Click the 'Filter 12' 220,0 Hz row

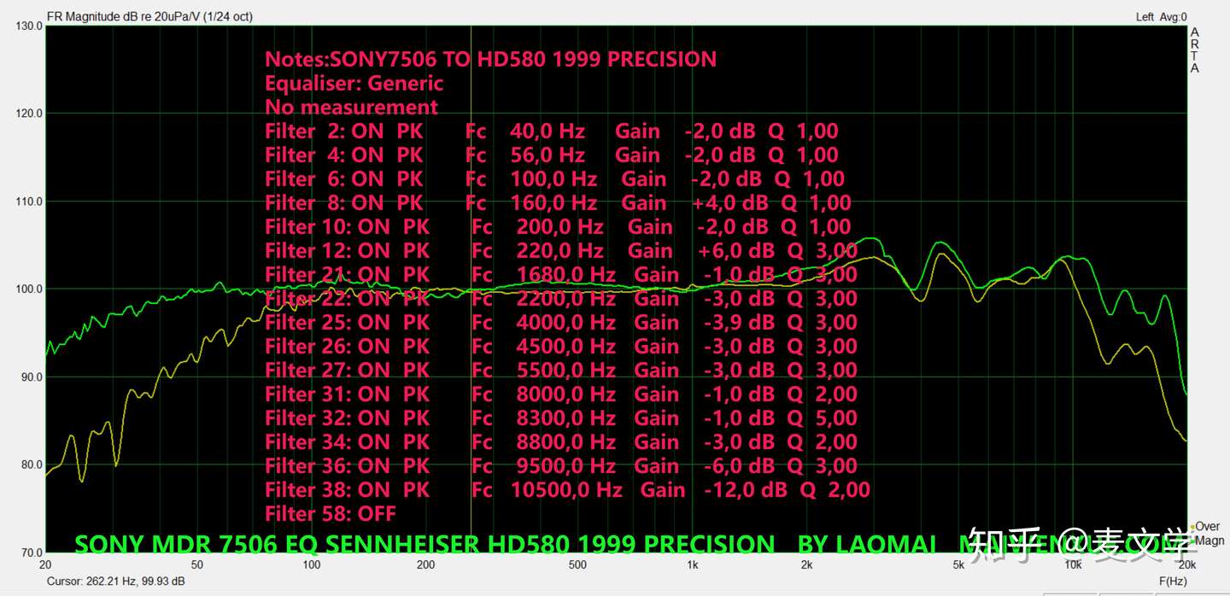tap(561, 250)
